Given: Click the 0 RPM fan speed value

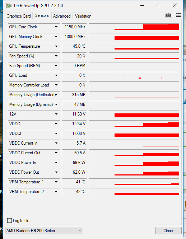Looking at the screenshot, I should 74,66.
